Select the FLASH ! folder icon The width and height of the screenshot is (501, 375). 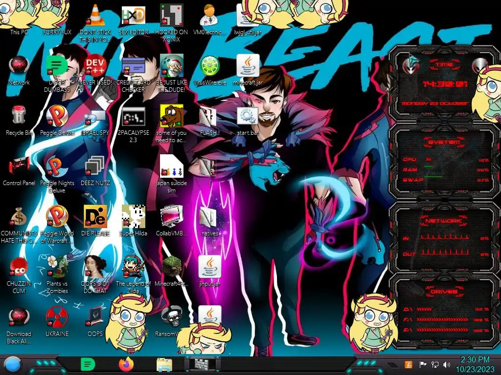[209, 121]
